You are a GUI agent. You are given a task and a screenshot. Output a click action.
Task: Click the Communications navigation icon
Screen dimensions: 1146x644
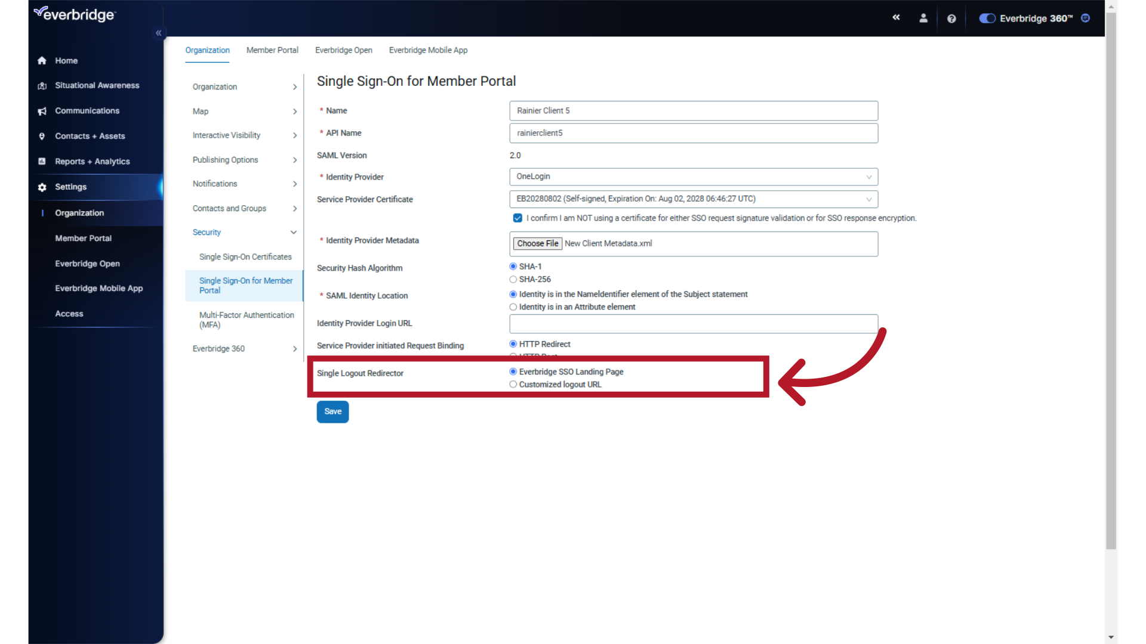[x=42, y=111]
